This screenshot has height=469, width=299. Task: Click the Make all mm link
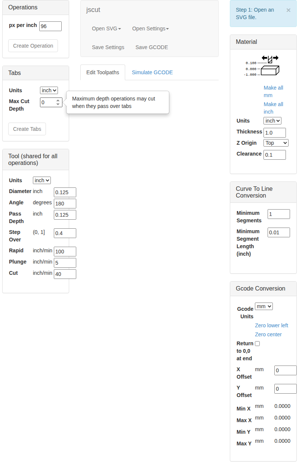(x=273, y=91)
